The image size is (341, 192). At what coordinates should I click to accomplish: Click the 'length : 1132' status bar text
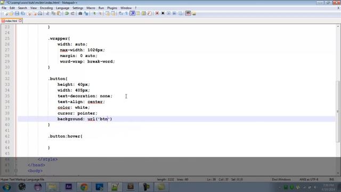166,180
